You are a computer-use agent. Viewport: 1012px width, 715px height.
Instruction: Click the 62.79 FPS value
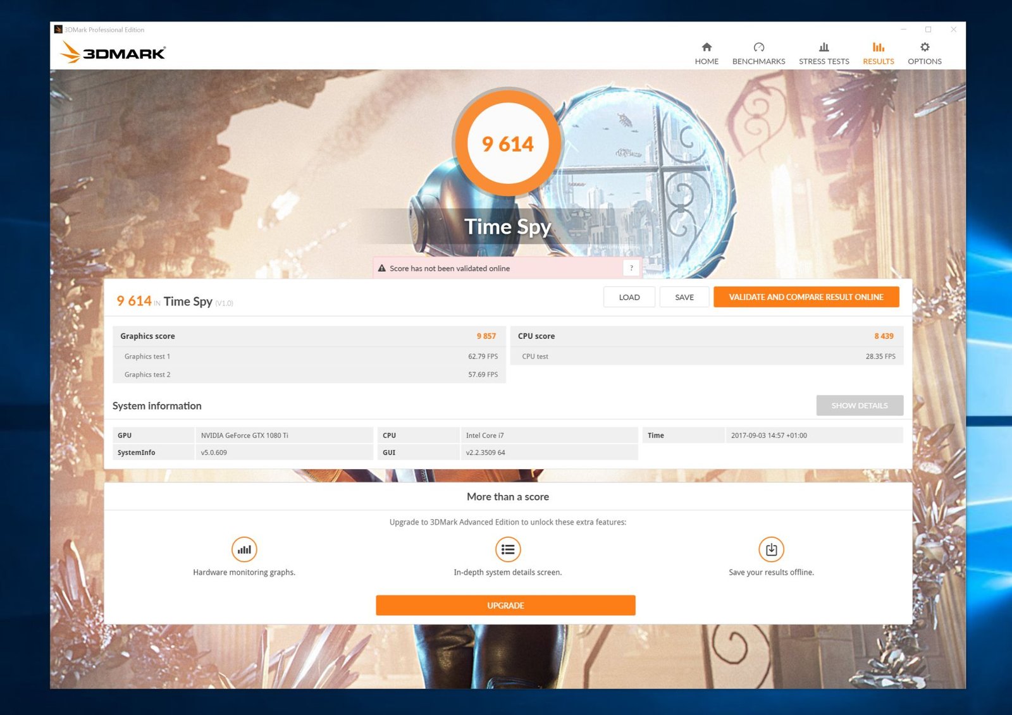(x=483, y=357)
